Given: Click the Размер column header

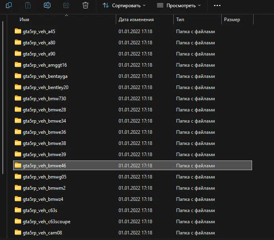Looking at the screenshot, I should pos(232,20).
